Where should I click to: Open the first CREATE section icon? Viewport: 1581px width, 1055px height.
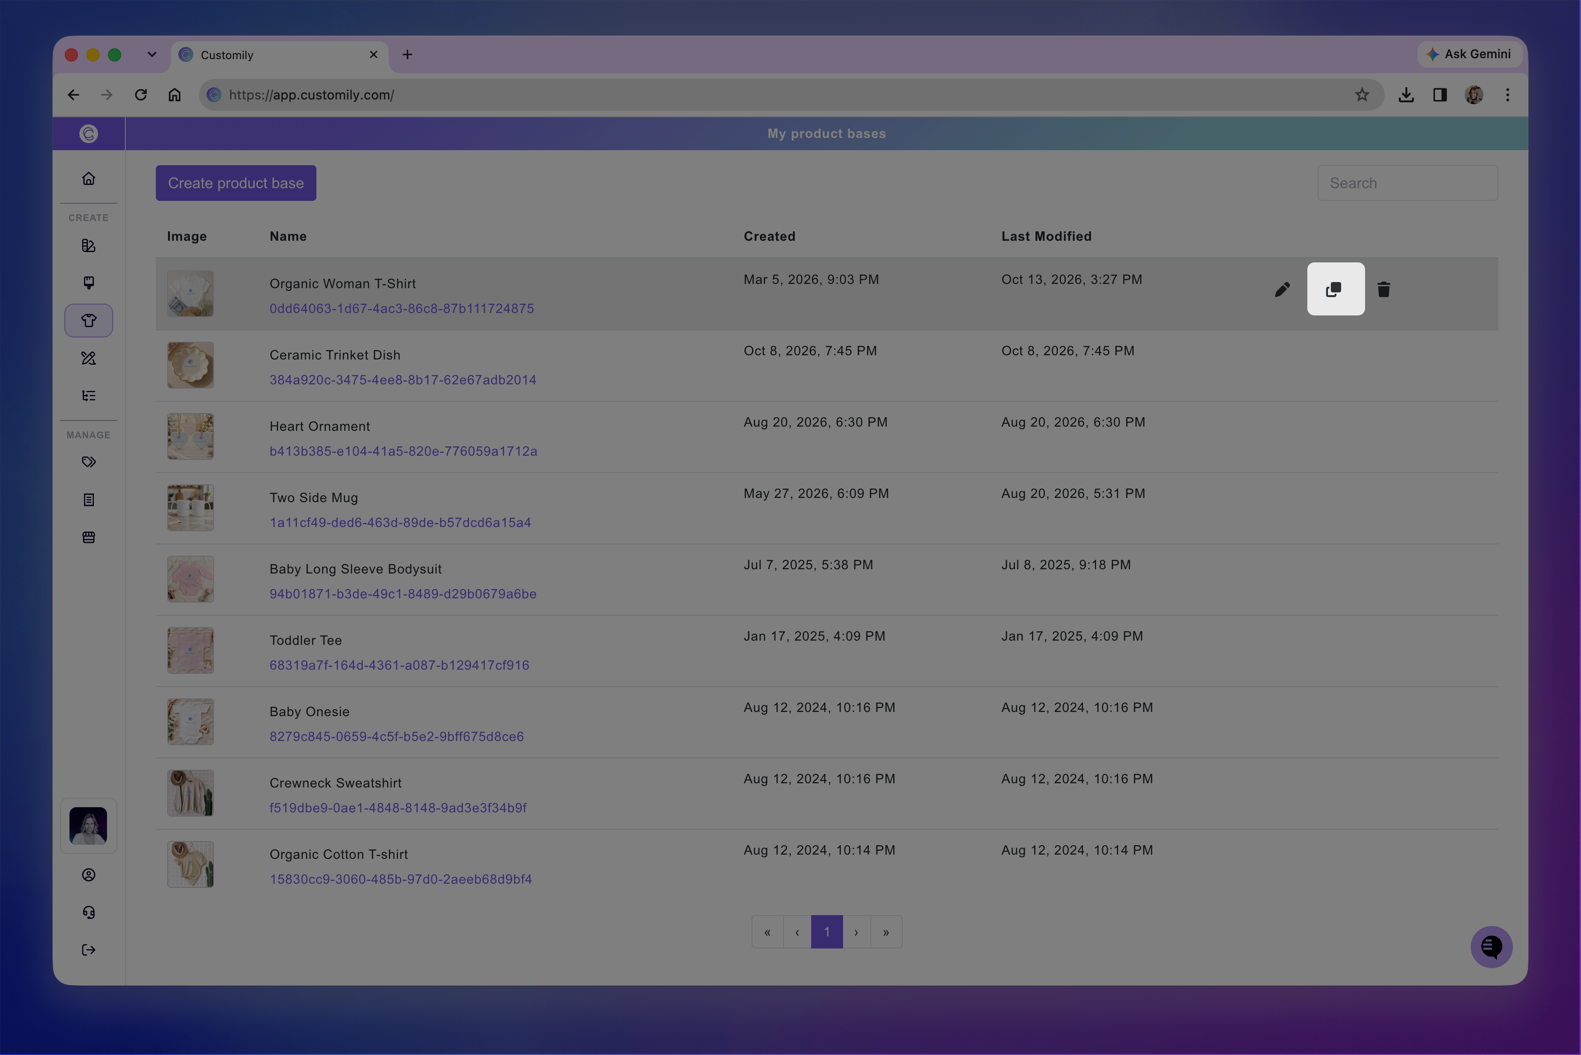pyautogui.click(x=89, y=245)
